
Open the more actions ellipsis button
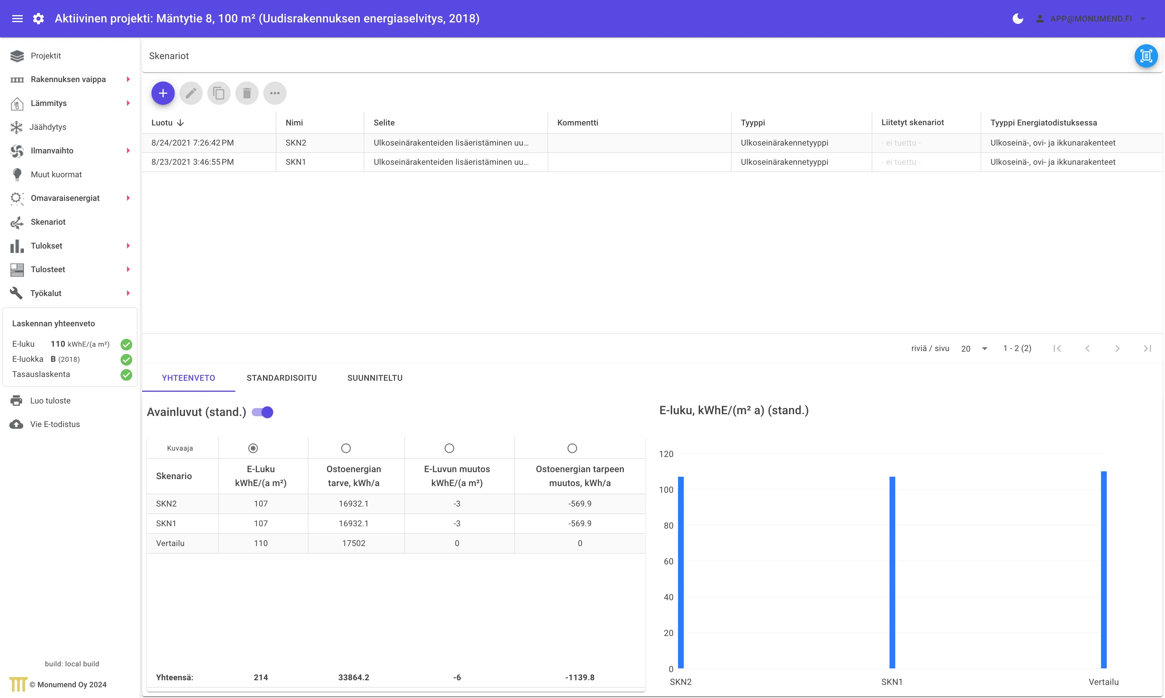pos(275,93)
